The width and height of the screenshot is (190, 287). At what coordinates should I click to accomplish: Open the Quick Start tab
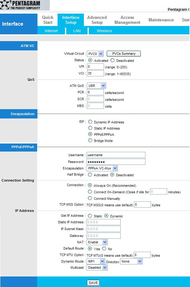(48, 20)
